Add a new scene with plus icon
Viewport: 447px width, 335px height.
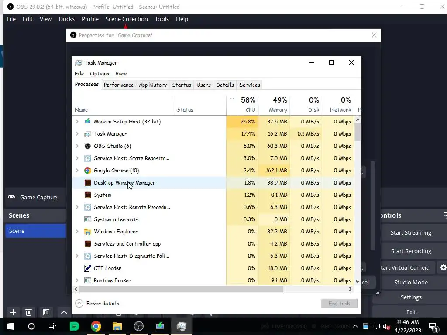13,312
